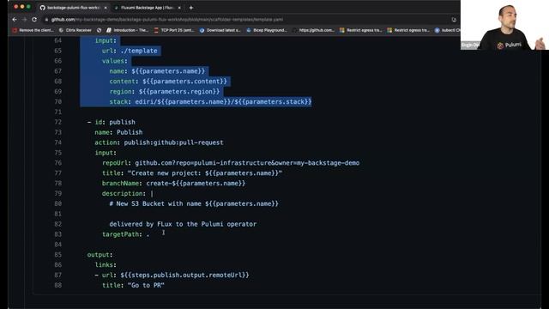Click '# New S3 Bucket with name' line
The width and height of the screenshot is (549, 309).
click(x=194, y=203)
